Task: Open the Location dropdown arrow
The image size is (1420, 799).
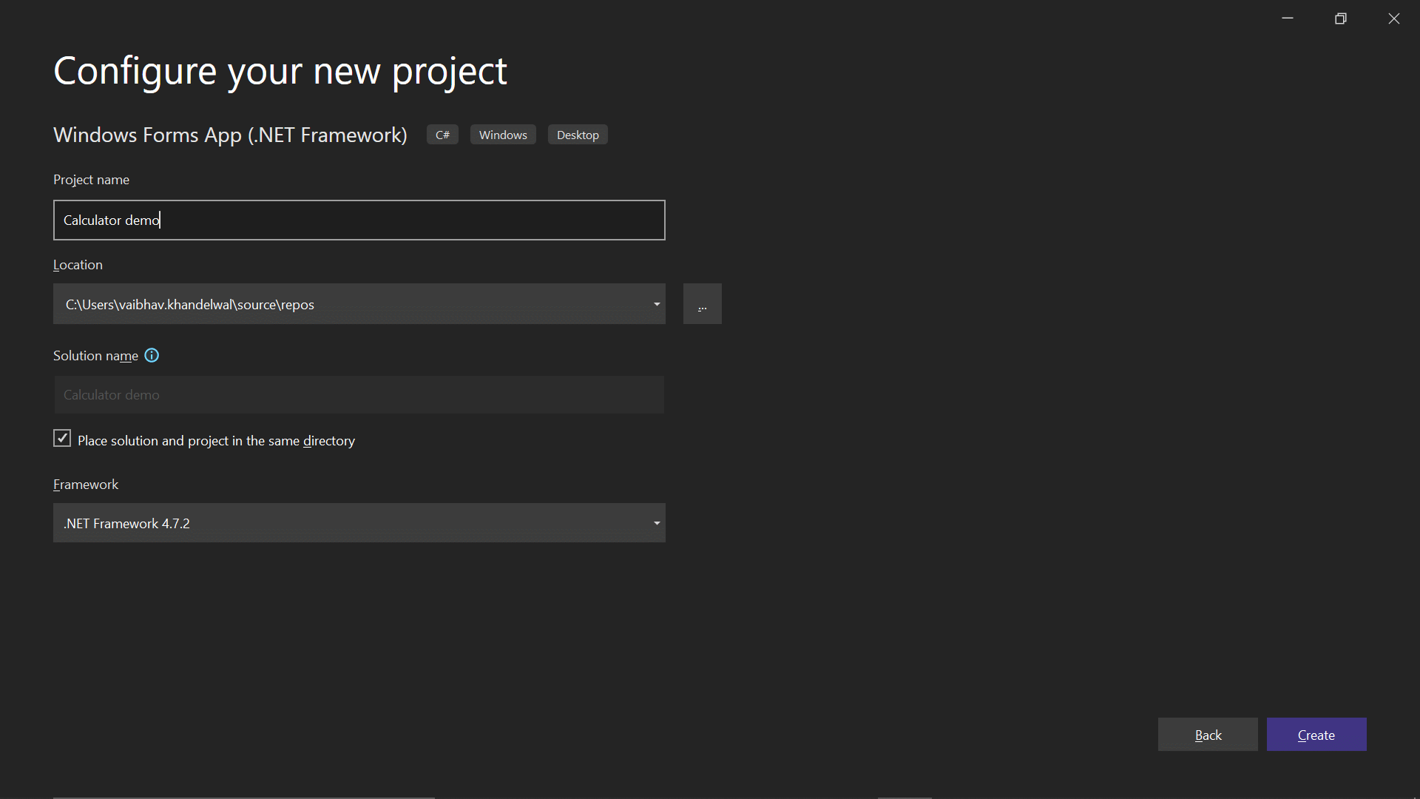Action: click(x=655, y=303)
